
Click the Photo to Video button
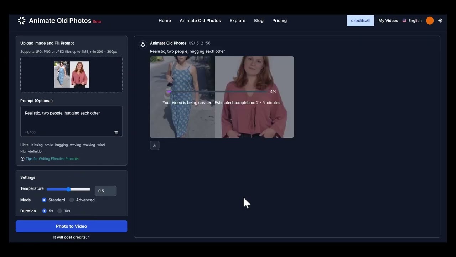[x=71, y=226]
